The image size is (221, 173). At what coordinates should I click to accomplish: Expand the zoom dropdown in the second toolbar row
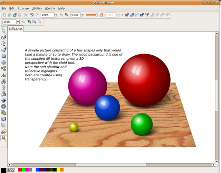(18, 22)
